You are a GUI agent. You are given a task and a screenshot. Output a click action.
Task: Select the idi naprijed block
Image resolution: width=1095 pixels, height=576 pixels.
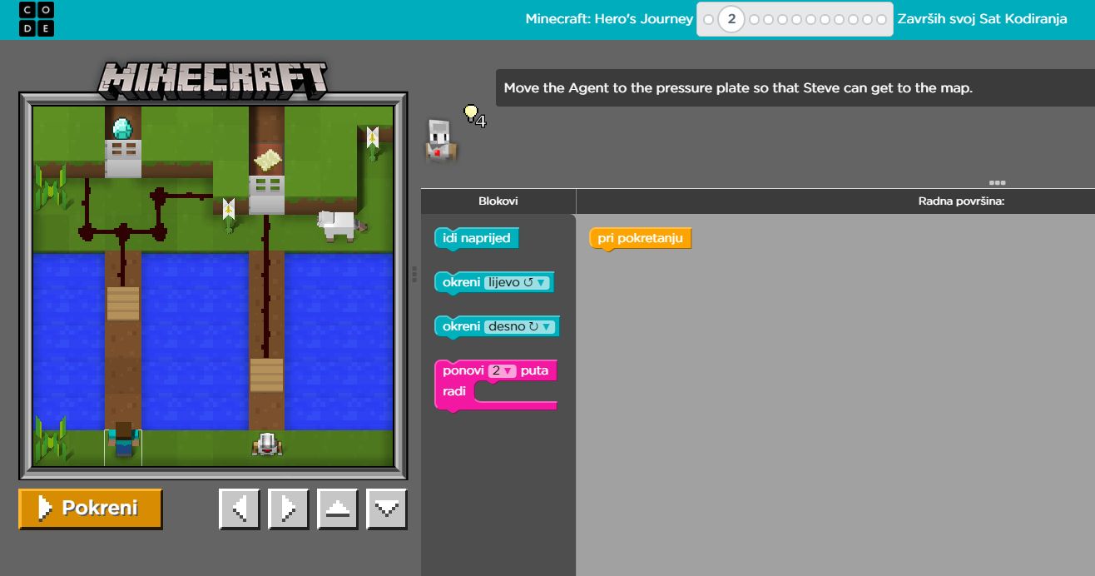(476, 238)
